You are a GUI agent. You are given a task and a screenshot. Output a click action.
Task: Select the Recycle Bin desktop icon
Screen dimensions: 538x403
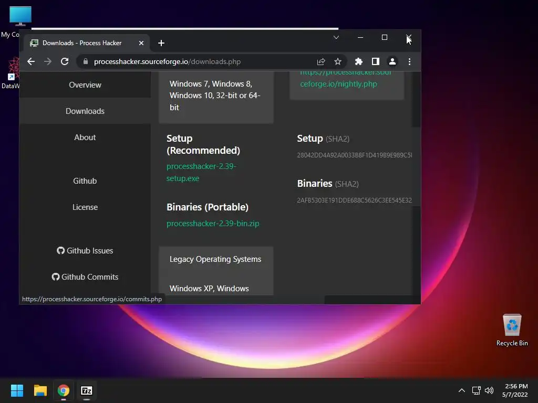tap(512, 330)
